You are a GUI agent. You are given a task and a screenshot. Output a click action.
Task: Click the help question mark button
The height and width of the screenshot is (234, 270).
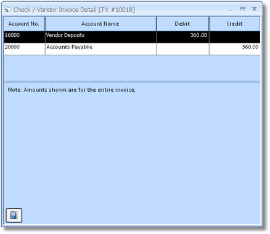pyautogui.click(x=14, y=216)
